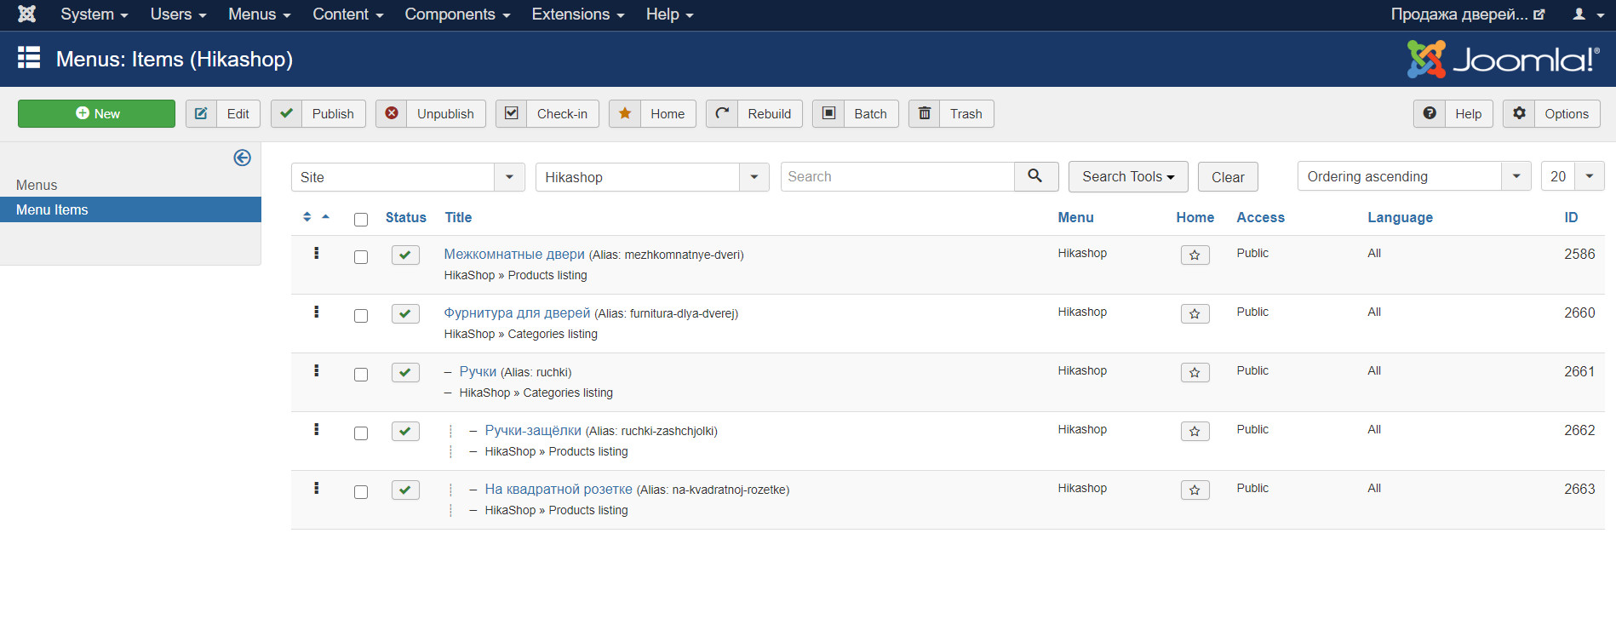Image resolution: width=1616 pixels, height=642 pixels.
Task: Click the Joomla logo icon in top-left corner
Action: [x=26, y=14]
